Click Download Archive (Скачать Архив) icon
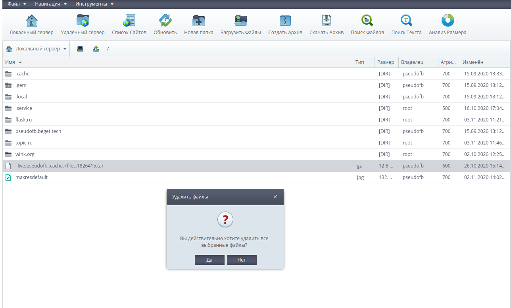The height and width of the screenshot is (308, 511). tap(326, 21)
